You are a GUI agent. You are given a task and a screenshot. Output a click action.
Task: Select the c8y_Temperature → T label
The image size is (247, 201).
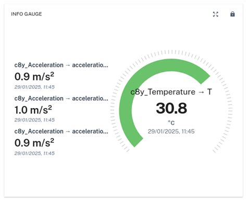point(171,92)
